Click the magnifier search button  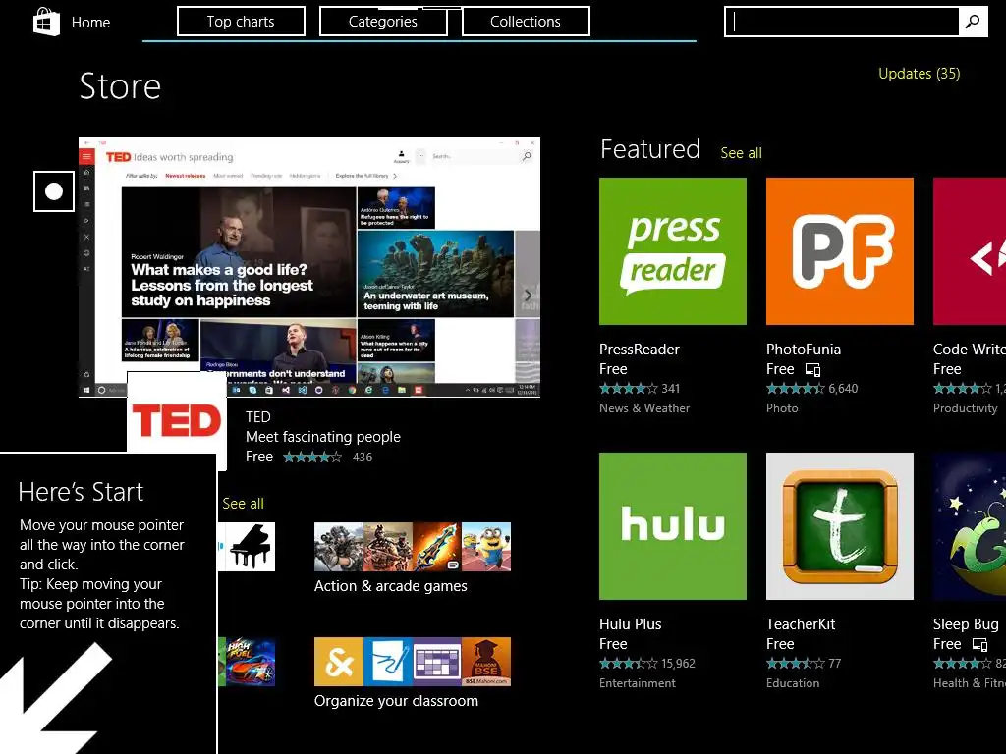973,22
